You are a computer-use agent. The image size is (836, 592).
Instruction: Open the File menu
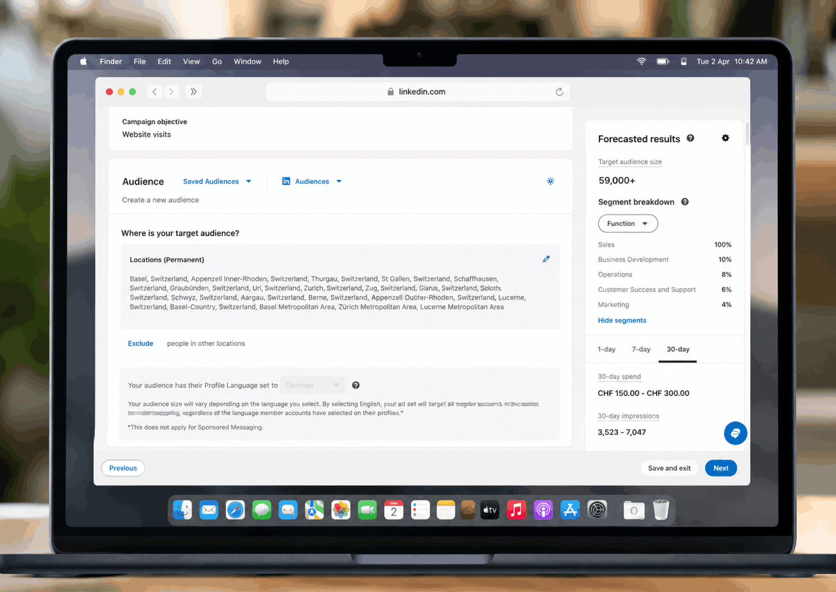click(140, 61)
